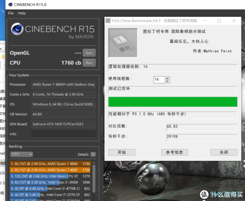Select the Core i7-3930K ranking row

50,182
